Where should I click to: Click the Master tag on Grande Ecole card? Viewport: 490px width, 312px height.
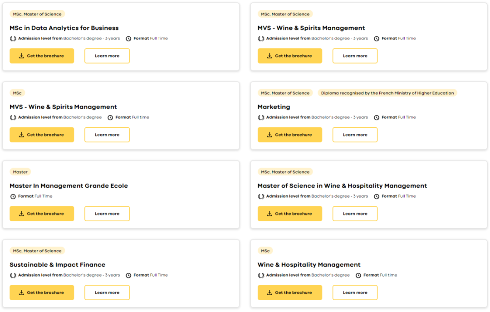20,172
